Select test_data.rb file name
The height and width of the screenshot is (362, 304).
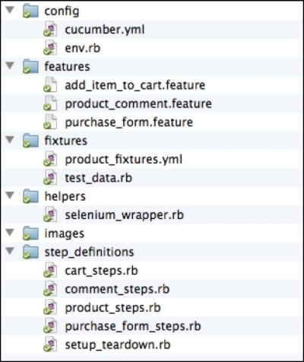tap(99, 178)
